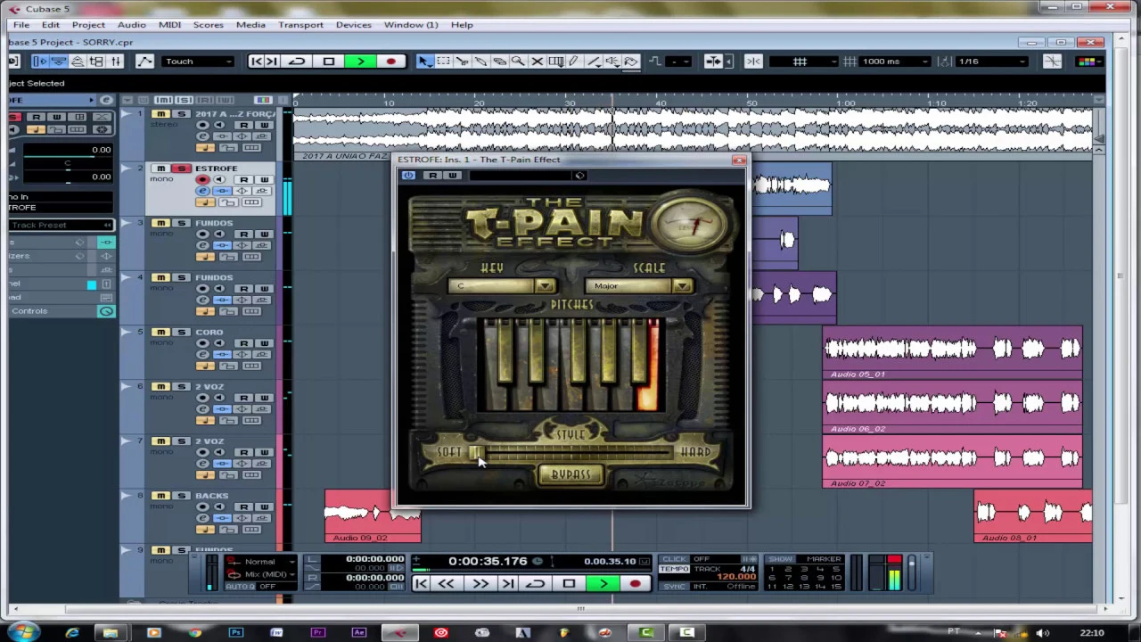Open the MIDI menu
The width and height of the screenshot is (1141, 642).
[x=169, y=25]
